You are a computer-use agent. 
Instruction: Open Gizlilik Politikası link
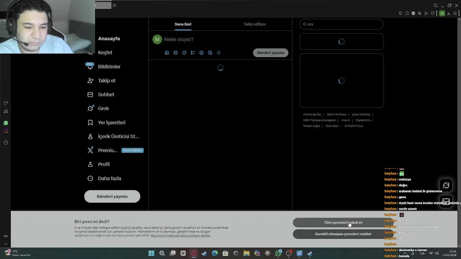(336, 114)
